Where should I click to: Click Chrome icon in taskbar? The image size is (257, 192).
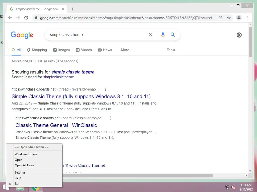tap(36, 188)
